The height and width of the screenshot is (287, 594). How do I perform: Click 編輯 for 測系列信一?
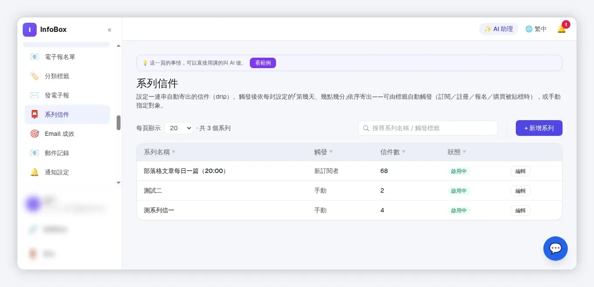(521, 211)
